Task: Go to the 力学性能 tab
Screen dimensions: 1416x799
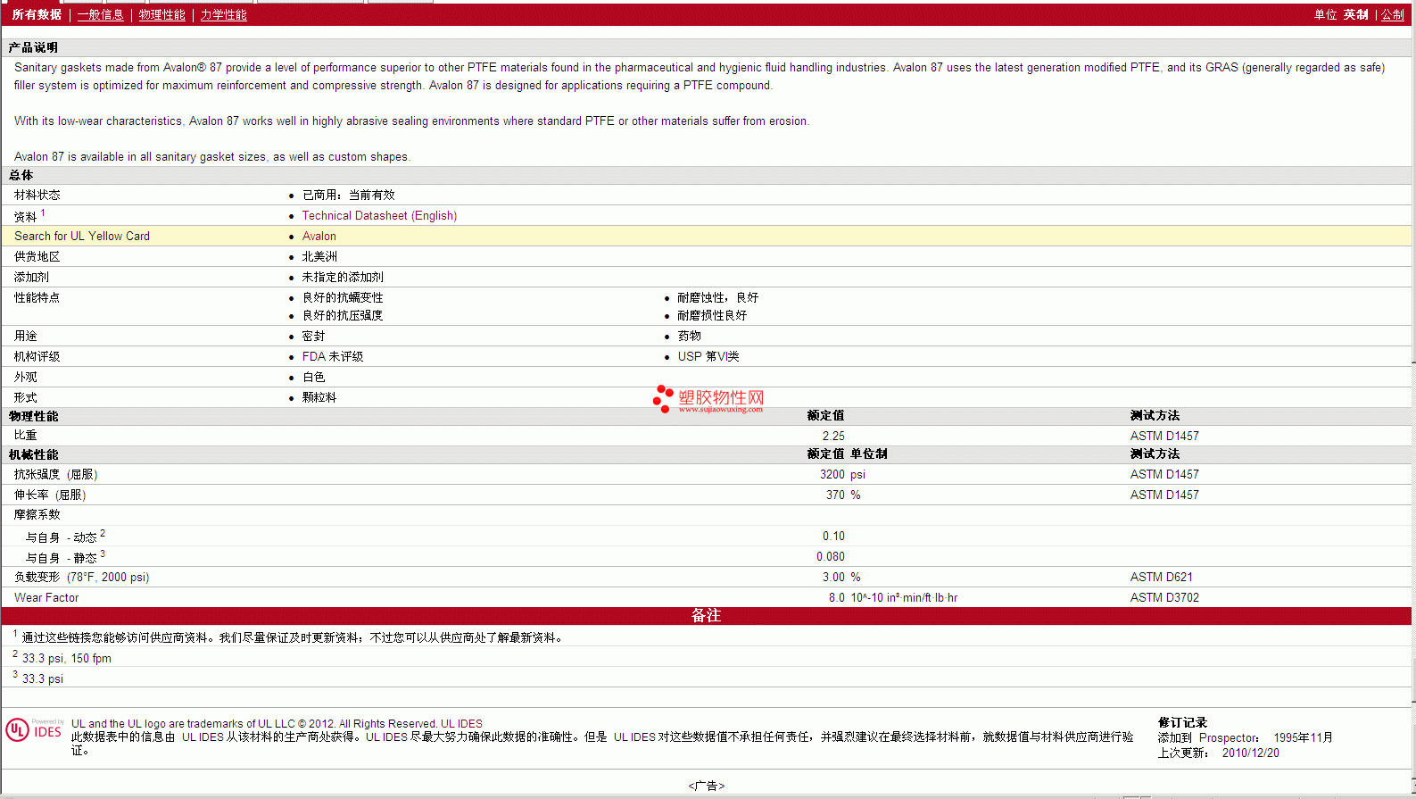Action: [223, 14]
